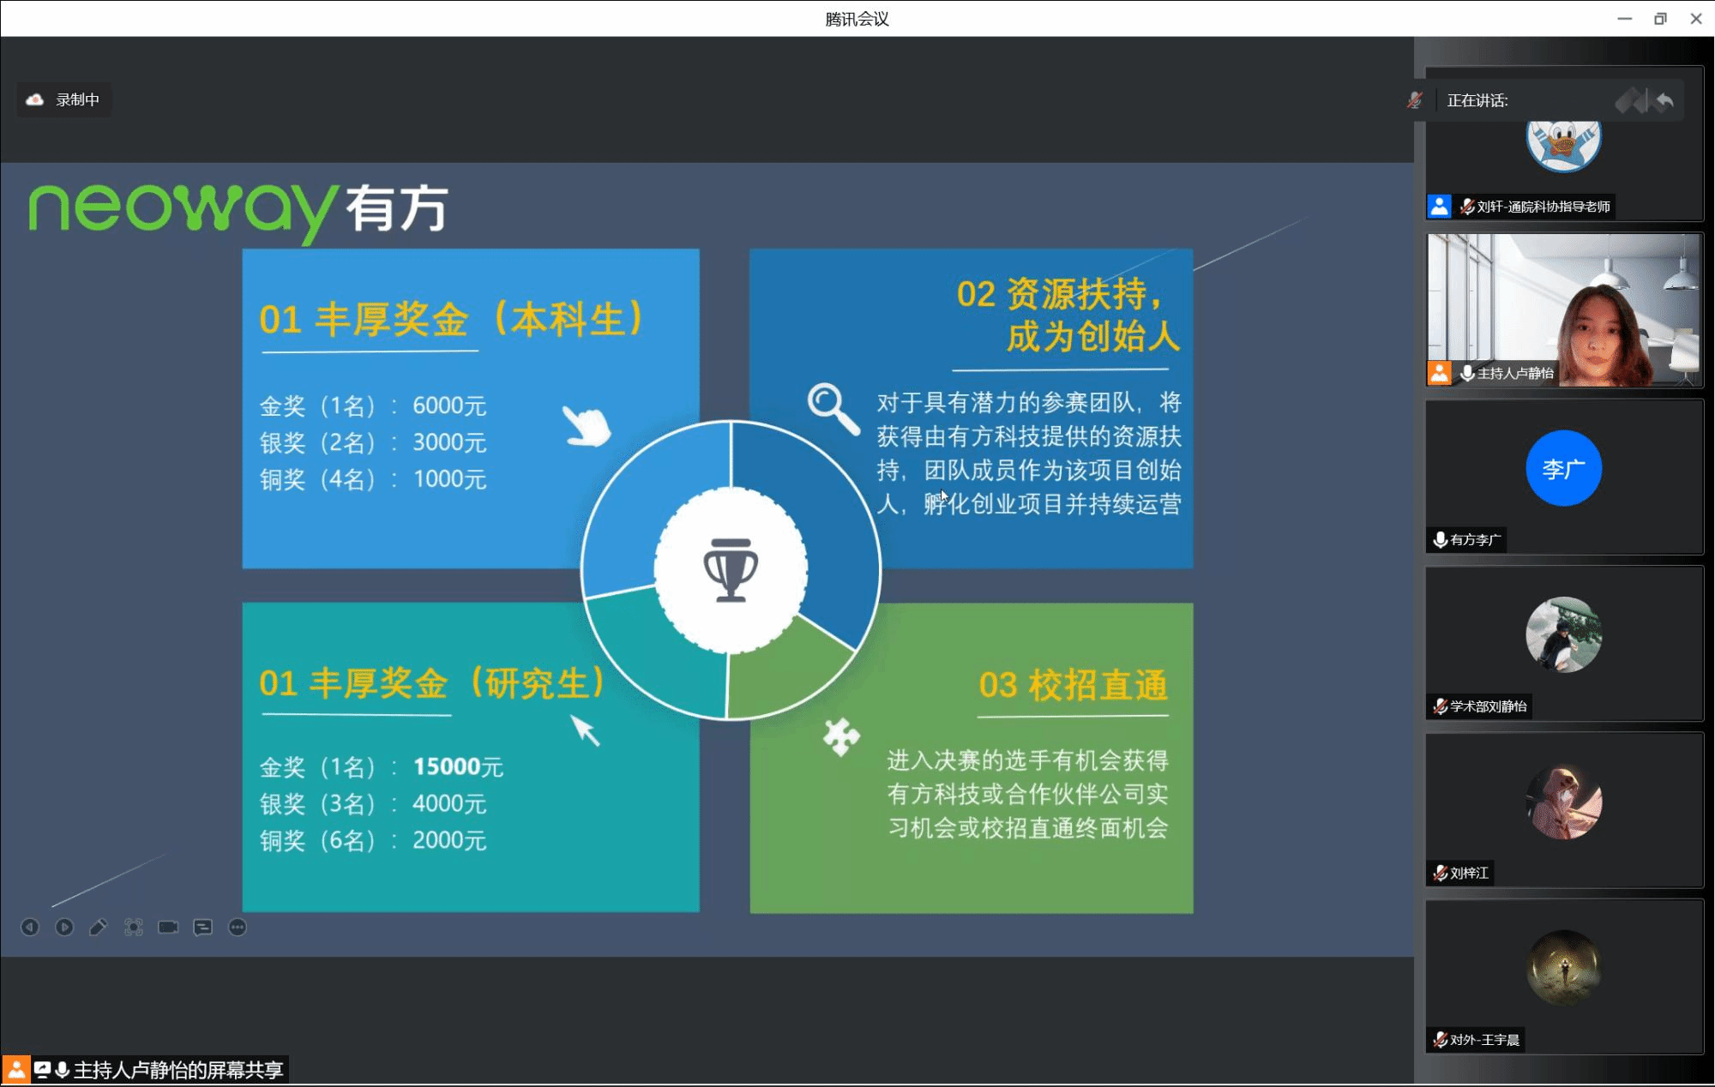Click 李广 blue avatar circle
The image size is (1715, 1087).
(x=1563, y=468)
